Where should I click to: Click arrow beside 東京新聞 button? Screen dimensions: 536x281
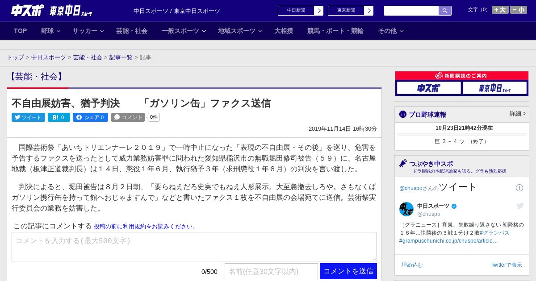click(x=369, y=11)
